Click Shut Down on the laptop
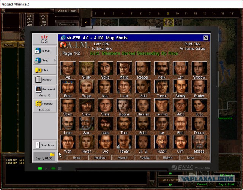The width and height of the screenshot is (243, 190). (x=45, y=145)
